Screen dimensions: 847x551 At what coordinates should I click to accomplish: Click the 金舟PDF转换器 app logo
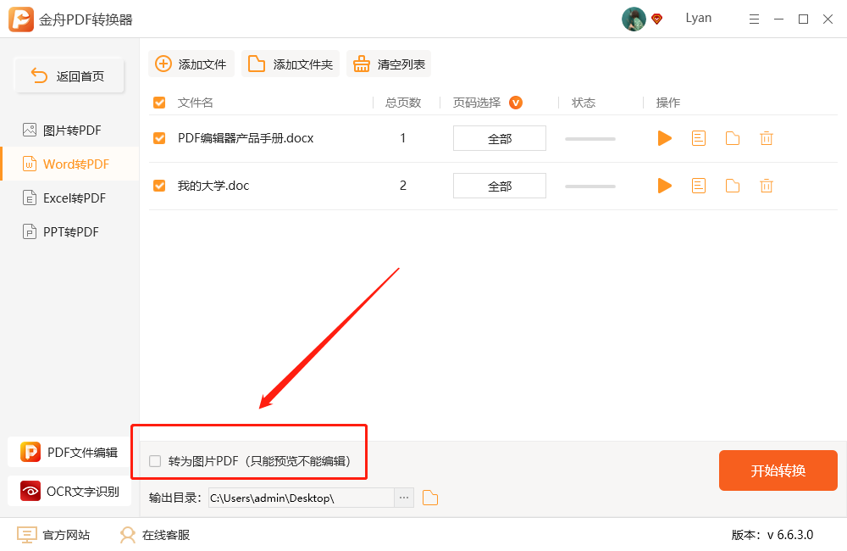point(21,19)
